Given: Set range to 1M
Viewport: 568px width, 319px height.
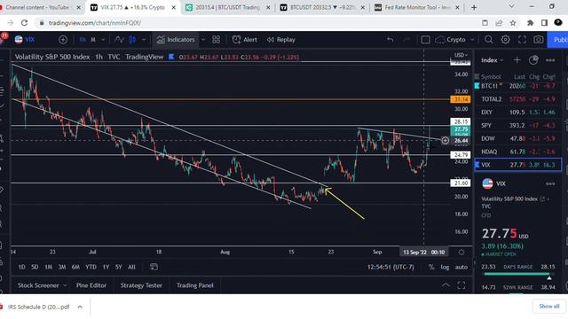Looking at the screenshot, I should (x=49, y=267).
